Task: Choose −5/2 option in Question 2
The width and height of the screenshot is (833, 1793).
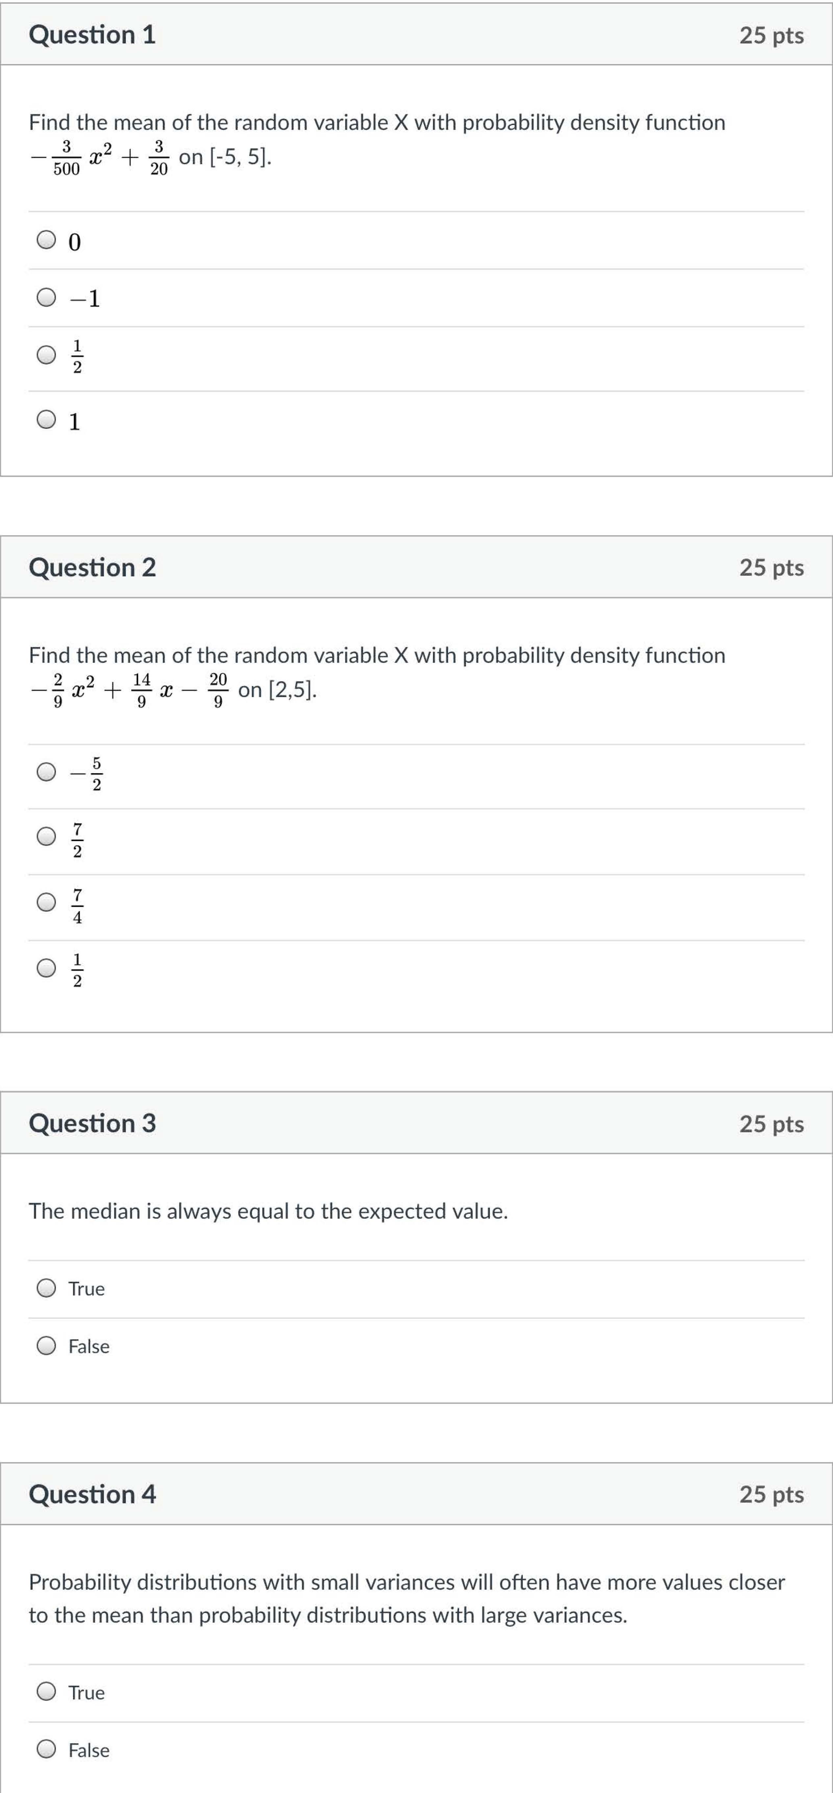Action: (x=47, y=772)
